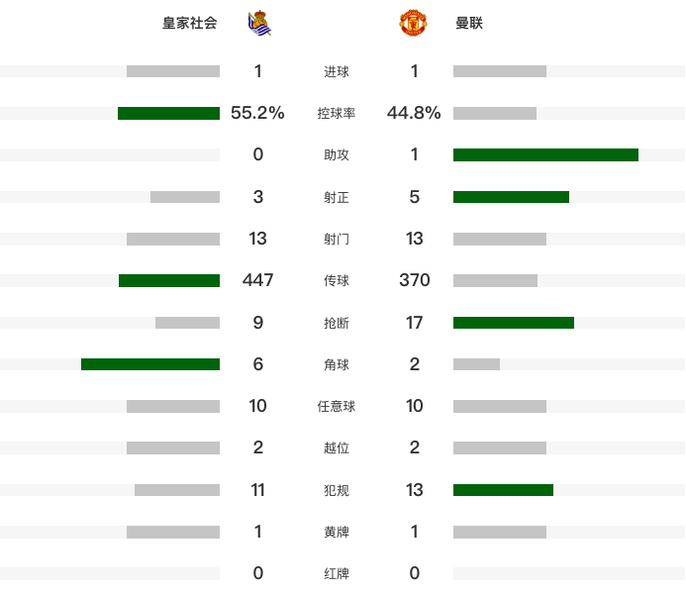Select the 任意球 stat label
The image size is (686, 595).
click(x=336, y=407)
